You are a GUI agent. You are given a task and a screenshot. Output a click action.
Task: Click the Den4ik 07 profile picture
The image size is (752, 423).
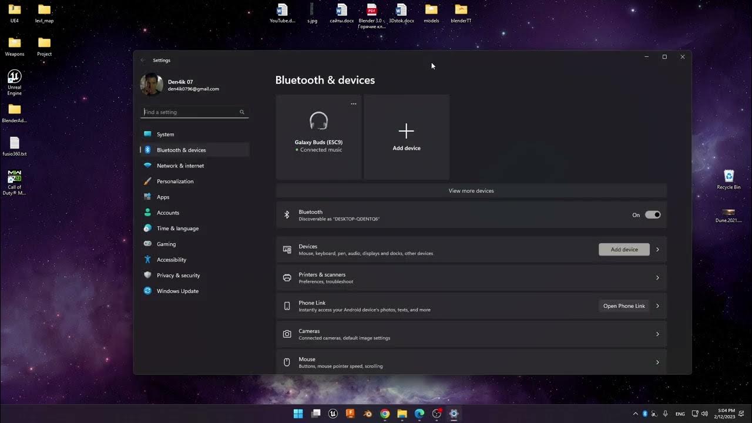152,85
